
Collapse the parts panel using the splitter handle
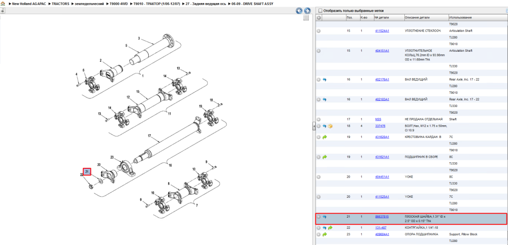[313, 126]
